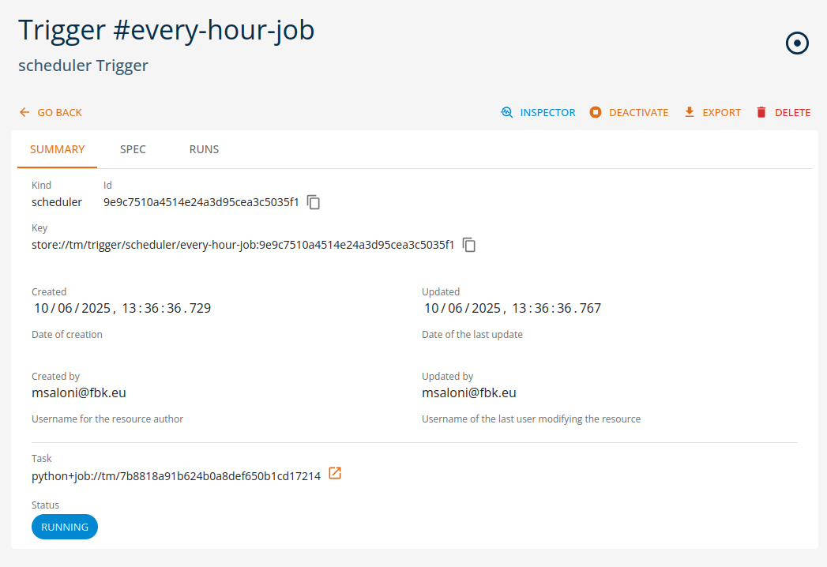Click the Created by email value
Screen dimensions: 827x567
pyautogui.click(x=79, y=393)
